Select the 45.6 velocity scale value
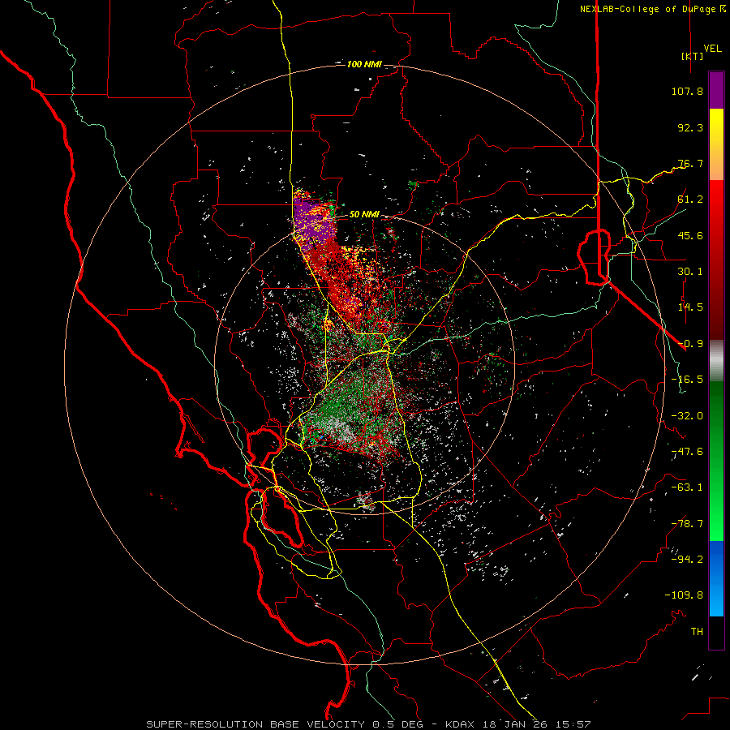 690,235
